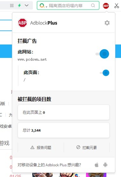The height and width of the screenshot is (177, 121).
Task: Click the www.pcdown.net domain text
Action: pos(32,60)
